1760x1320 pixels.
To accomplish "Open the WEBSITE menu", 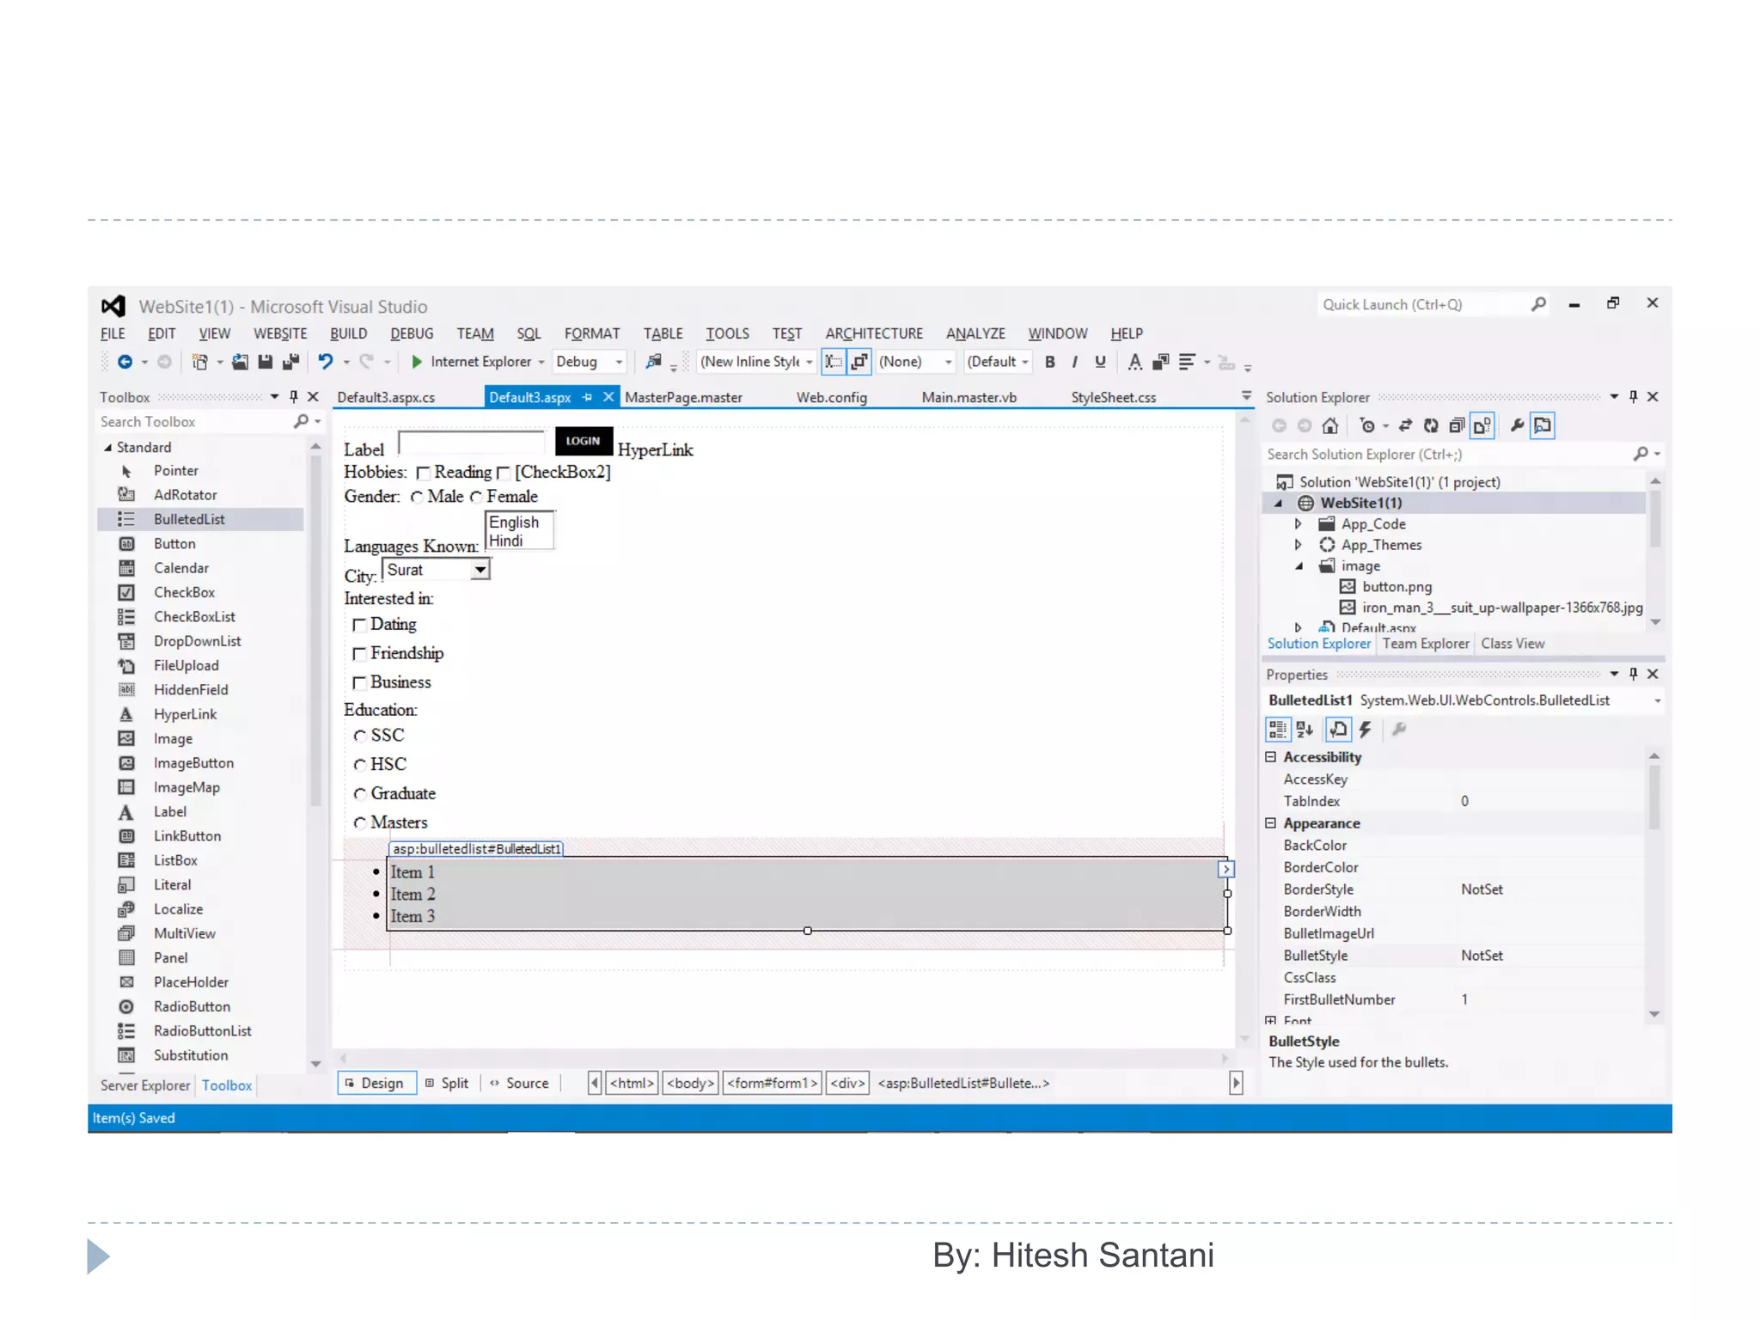I will point(279,333).
